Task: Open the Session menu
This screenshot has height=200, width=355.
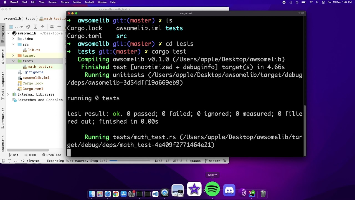Action: [53, 2]
